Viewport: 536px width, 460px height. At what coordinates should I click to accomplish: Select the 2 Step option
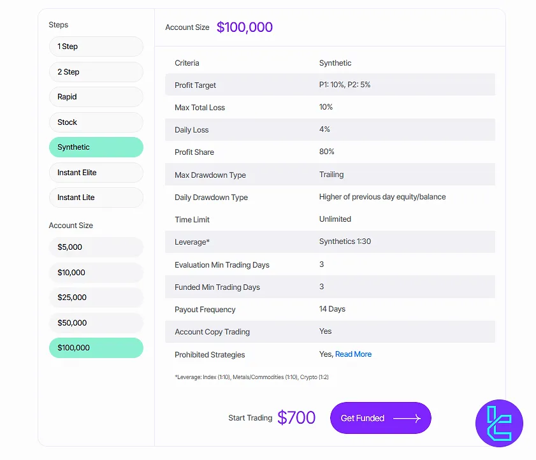(96, 72)
